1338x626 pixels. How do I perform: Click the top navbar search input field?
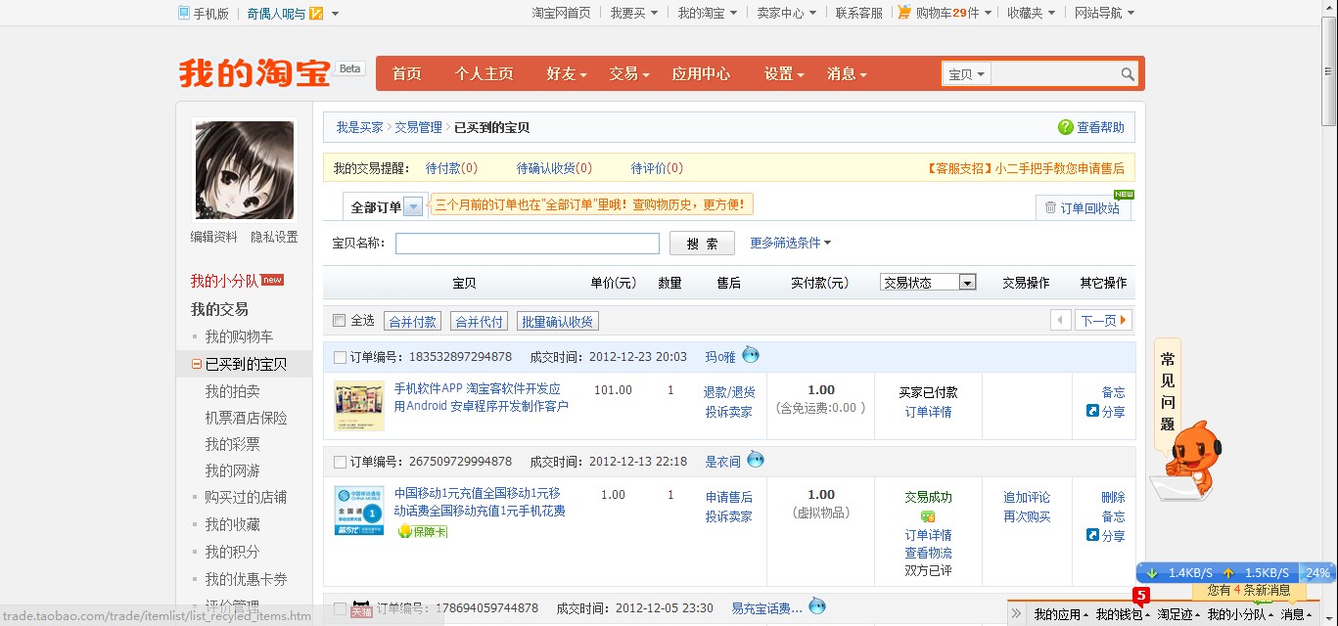(x=1055, y=74)
